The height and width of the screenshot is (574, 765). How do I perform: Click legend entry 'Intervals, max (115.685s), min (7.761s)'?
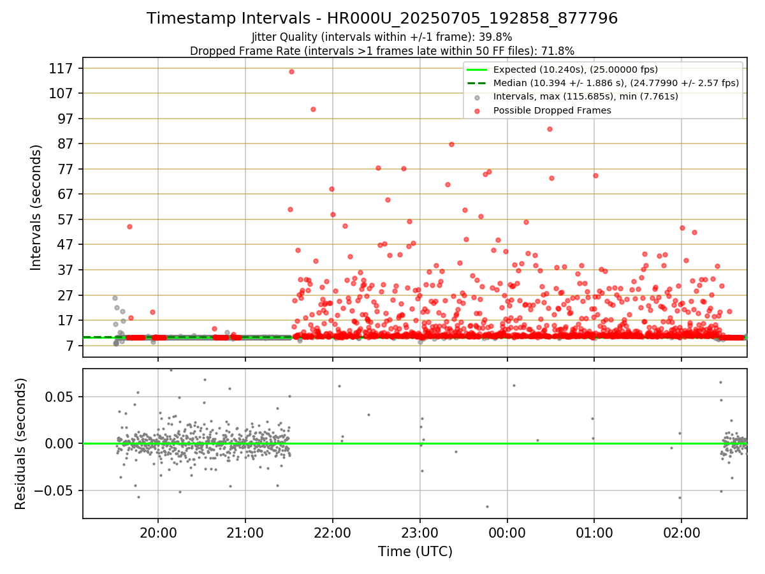tap(586, 96)
